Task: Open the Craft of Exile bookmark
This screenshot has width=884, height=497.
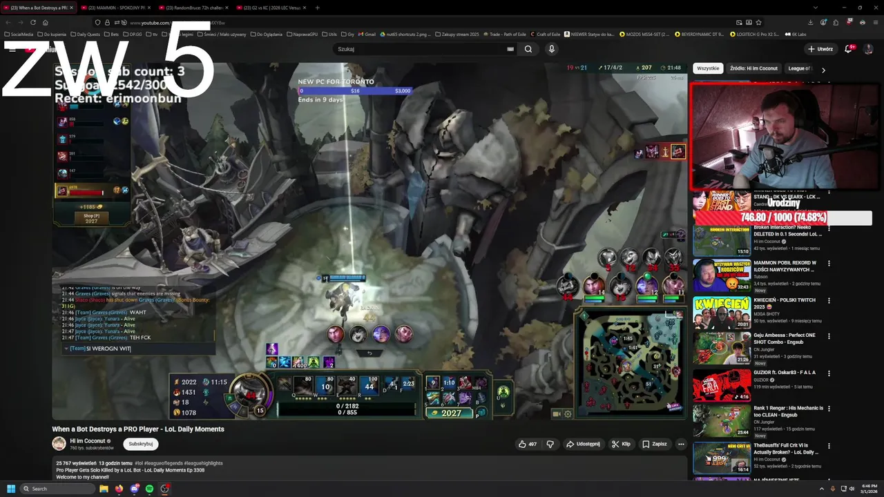Action: tap(546, 34)
